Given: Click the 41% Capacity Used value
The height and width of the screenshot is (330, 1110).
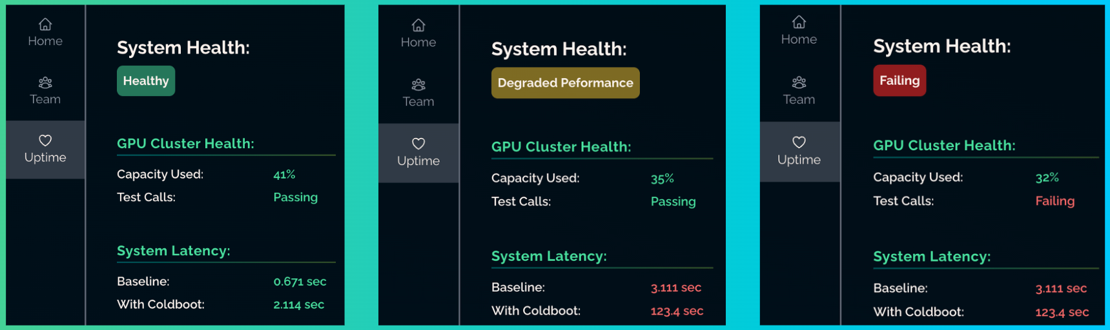Looking at the screenshot, I should 284,175.
